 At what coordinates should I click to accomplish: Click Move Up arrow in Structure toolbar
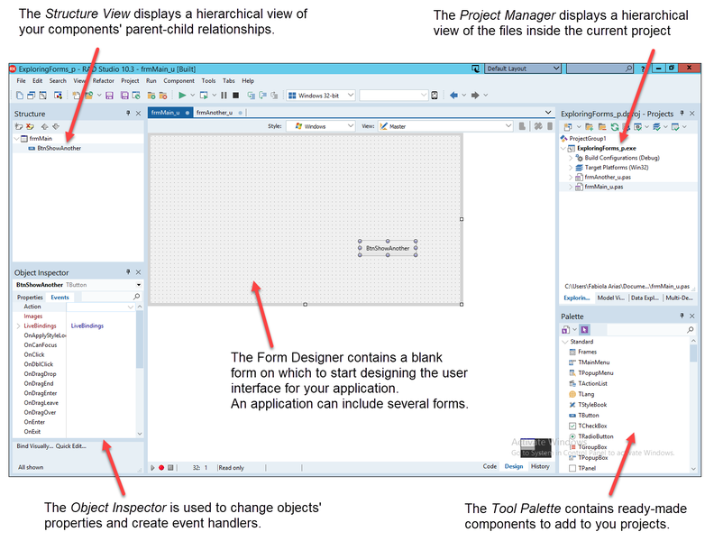(45, 126)
